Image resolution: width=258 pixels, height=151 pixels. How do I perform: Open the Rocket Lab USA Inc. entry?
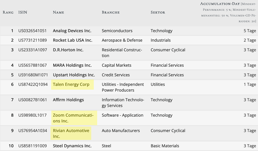point(73,40)
